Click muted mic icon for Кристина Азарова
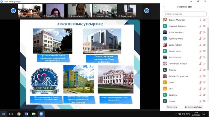The image size is (209, 117). pyautogui.click(x=200, y=26)
